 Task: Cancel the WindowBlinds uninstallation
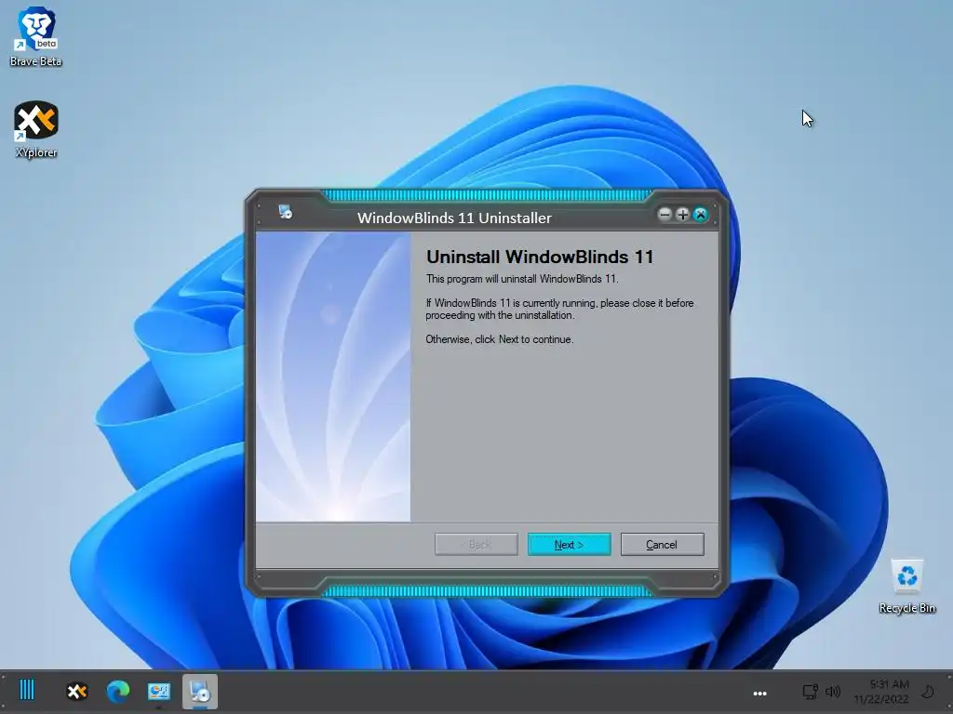[x=662, y=545]
